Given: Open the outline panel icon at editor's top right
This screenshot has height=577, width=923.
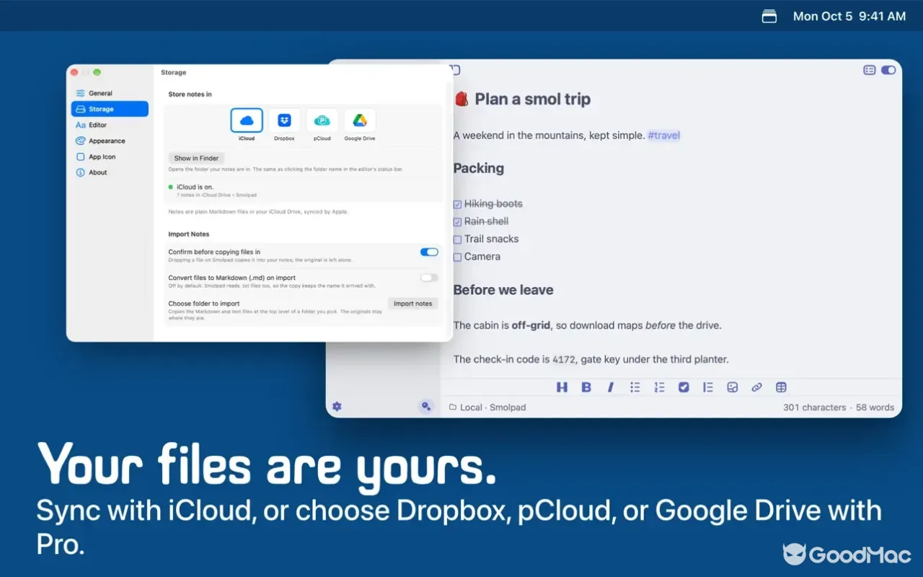Looking at the screenshot, I should [x=870, y=70].
